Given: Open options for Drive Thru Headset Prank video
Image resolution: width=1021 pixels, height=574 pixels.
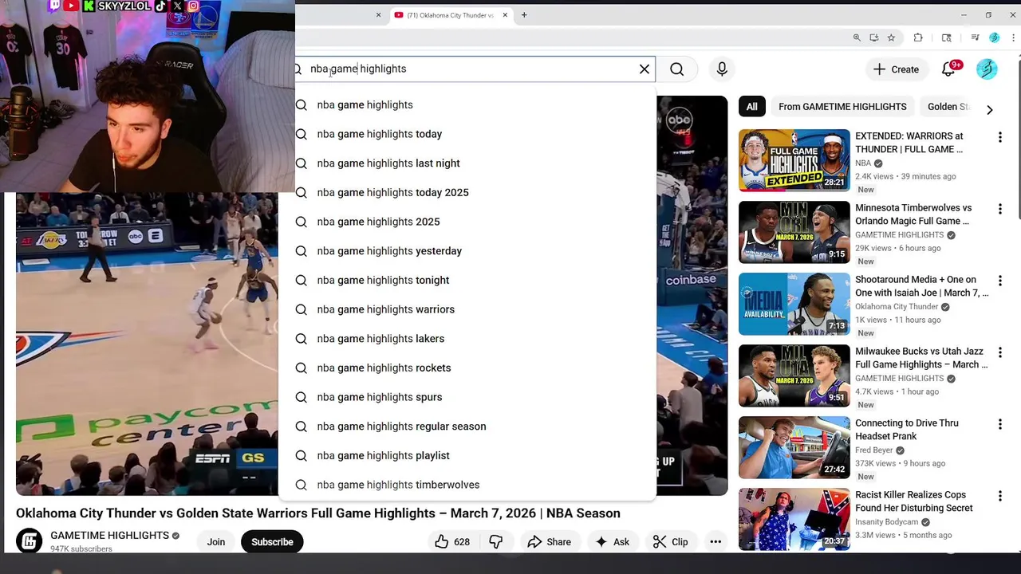Looking at the screenshot, I should [x=999, y=424].
